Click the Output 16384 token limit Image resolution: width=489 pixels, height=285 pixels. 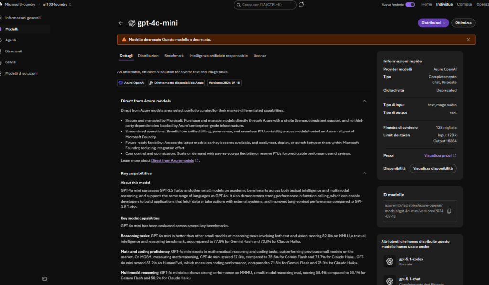tap(445, 141)
